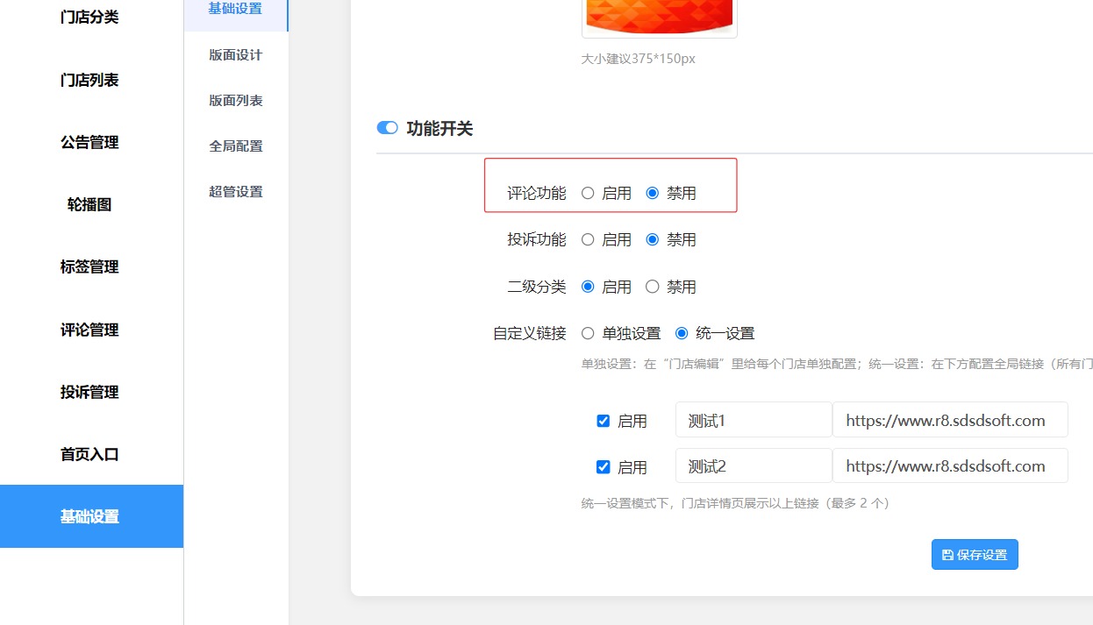The image size is (1093, 625).
Task: Choose 单独设置 for 自定义链接
Action: [588, 333]
